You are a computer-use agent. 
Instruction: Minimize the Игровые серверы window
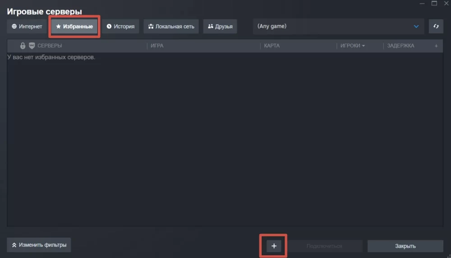[422, 4]
